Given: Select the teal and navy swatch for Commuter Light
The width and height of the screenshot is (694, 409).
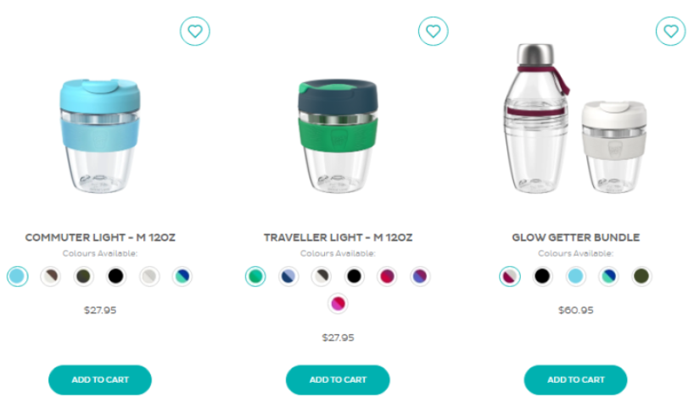Looking at the screenshot, I should pos(182,277).
